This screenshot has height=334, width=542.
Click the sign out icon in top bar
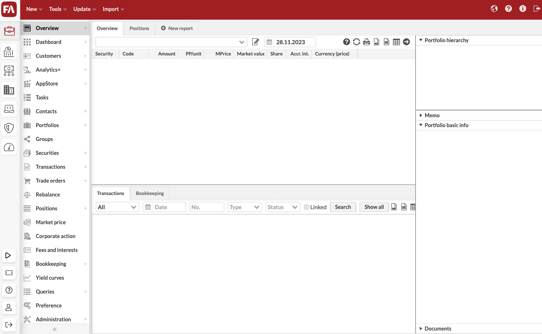point(537,9)
